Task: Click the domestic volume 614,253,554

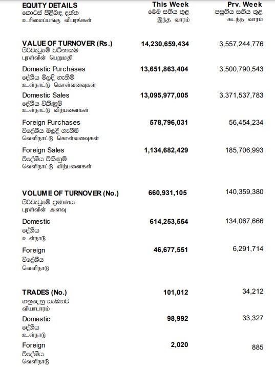Action: 169,221
